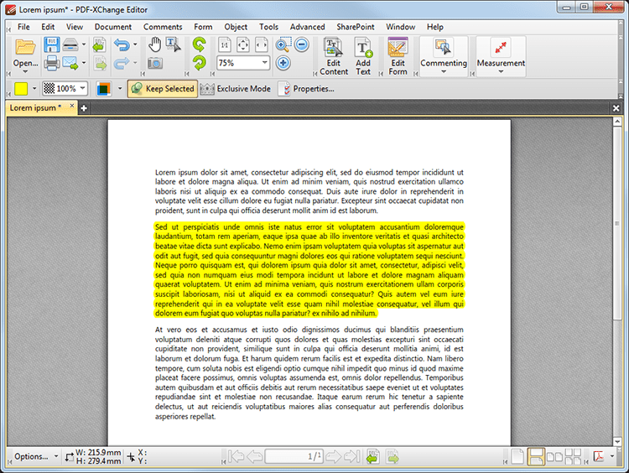629x473 pixels.
Task: Click the Add Text tool
Action: pyautogui.click(x=363, y=56)
